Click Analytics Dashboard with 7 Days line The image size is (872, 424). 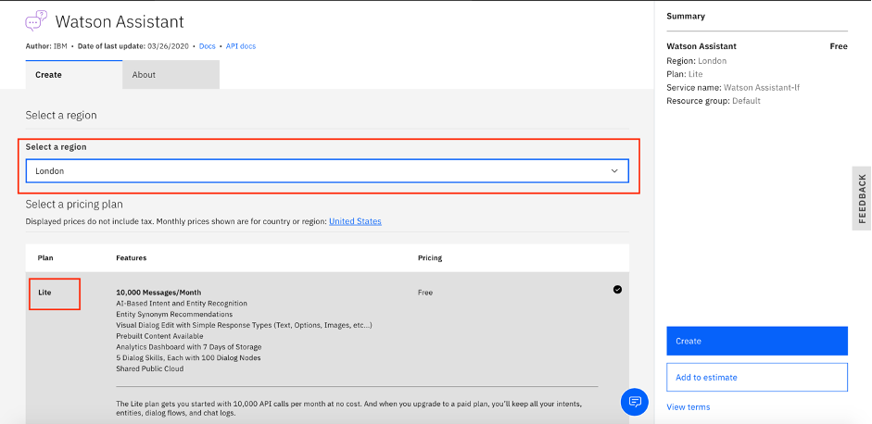(188, 347)
